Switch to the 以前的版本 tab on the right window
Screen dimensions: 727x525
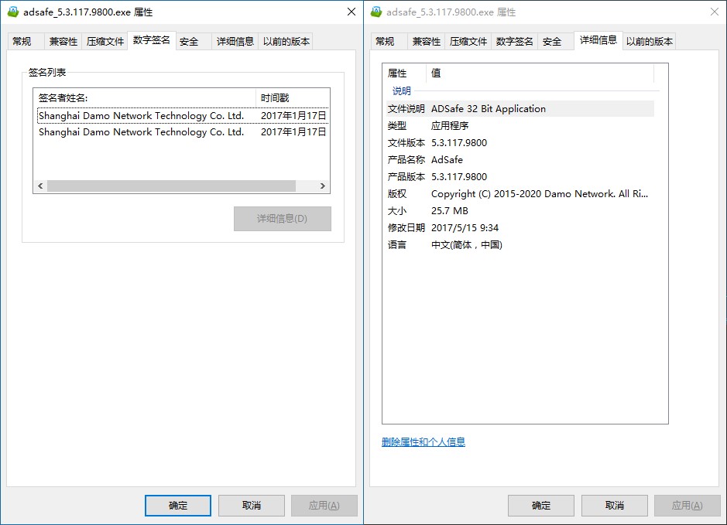(650, 41)
